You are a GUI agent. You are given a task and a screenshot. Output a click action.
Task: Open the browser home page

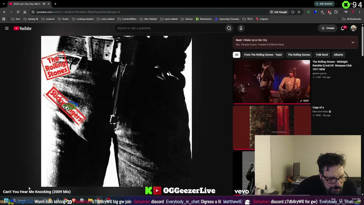pyautogui.click(x=25, y=12)
